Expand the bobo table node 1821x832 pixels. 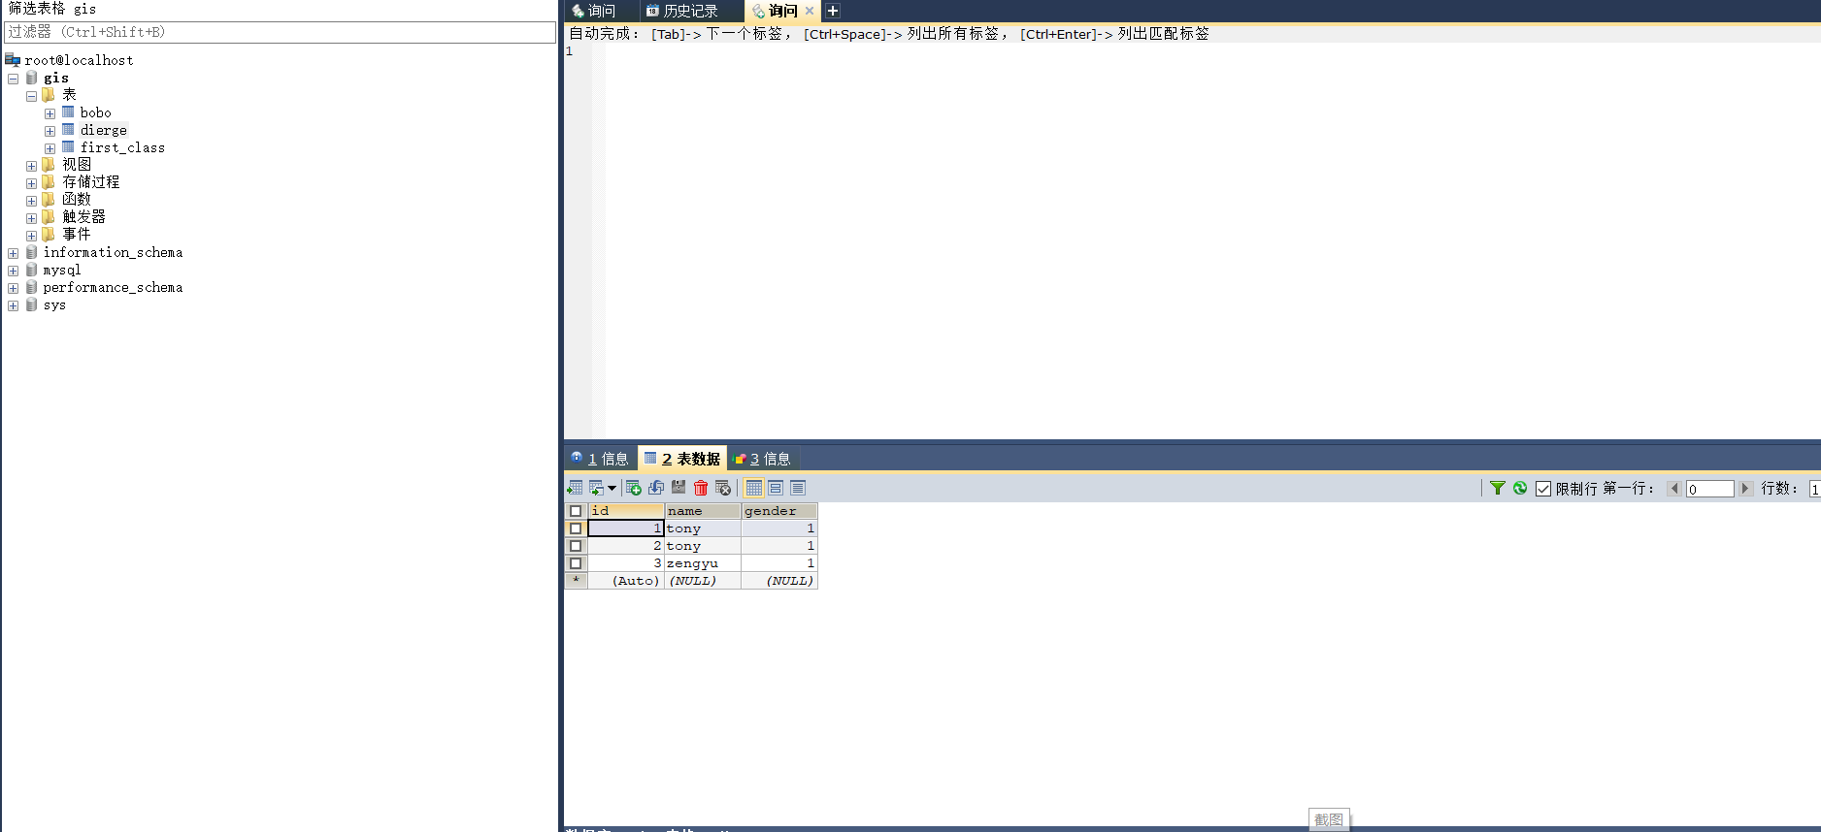tap(50, 113)
